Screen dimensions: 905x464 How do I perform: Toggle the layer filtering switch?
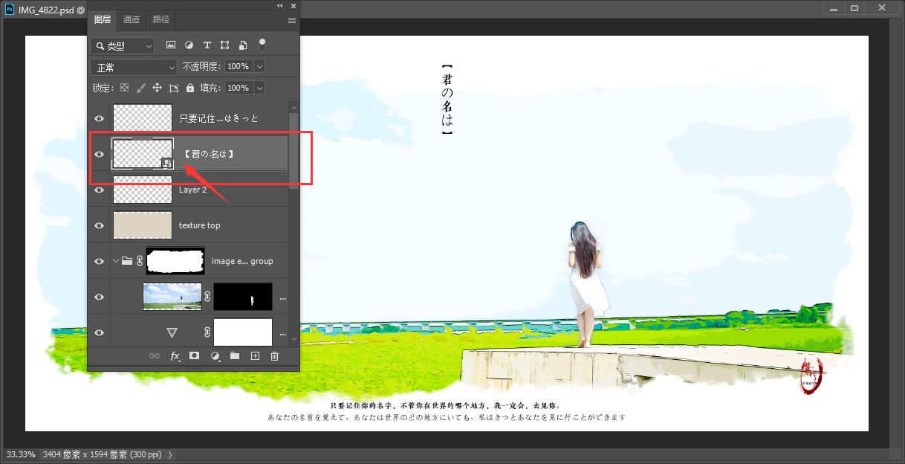tap(262, 45)
